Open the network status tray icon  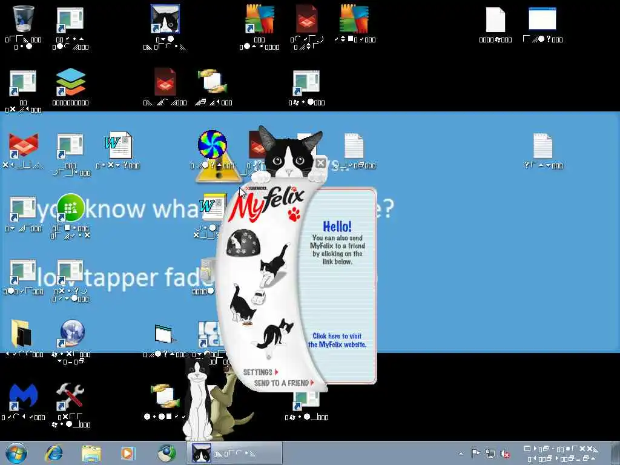tap(490, 453)
